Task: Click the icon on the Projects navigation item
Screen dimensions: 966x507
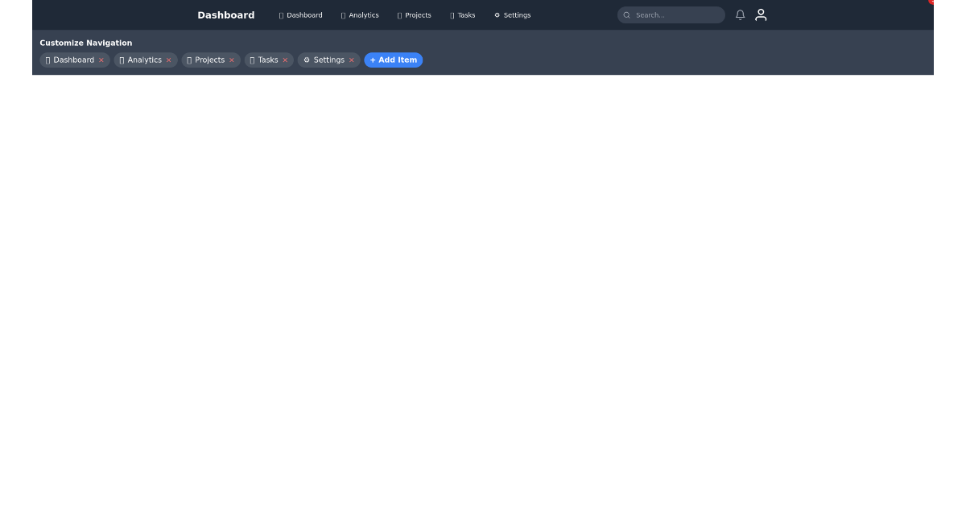Action: (x=398, y=14)
